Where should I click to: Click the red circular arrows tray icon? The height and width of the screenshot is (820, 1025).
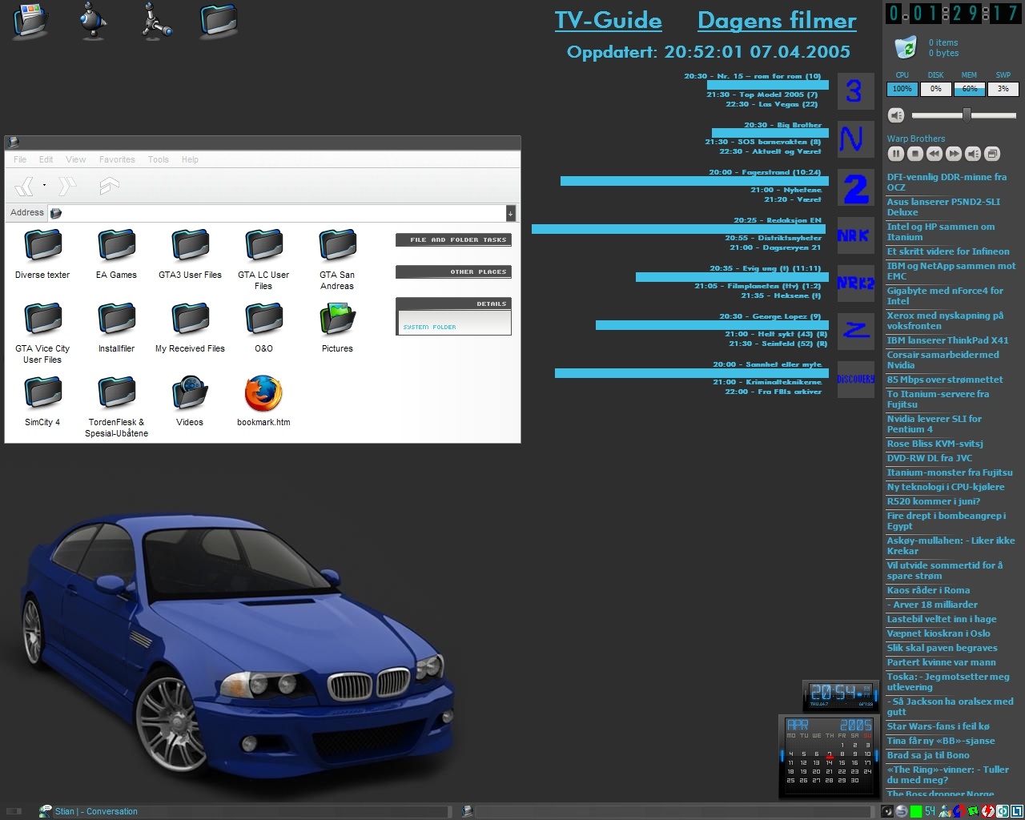[988, 811]
